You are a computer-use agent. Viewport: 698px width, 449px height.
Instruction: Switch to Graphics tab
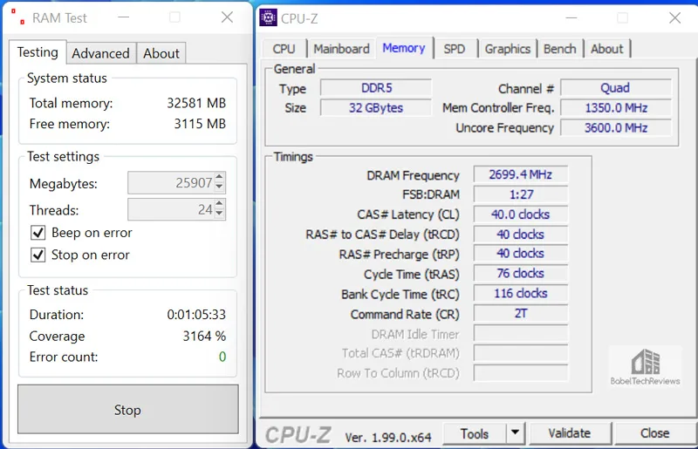point(508,49)
